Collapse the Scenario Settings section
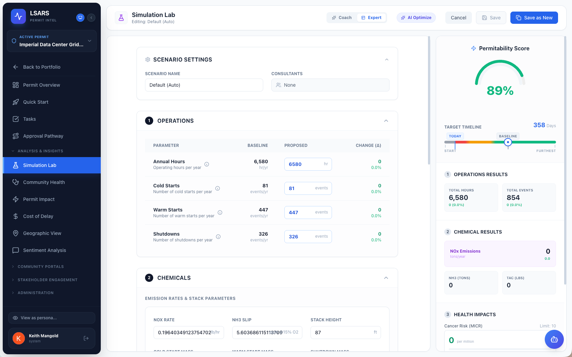The width and height of the screenshot is (572, 357). click(x=386, y=60)
